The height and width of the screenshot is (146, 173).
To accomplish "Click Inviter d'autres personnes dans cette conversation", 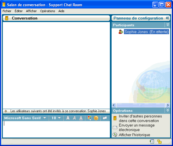I will pyautogui.click(x=140, y=118).
